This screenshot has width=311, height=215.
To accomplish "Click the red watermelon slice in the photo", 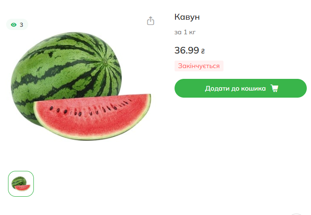I will 92,117.
